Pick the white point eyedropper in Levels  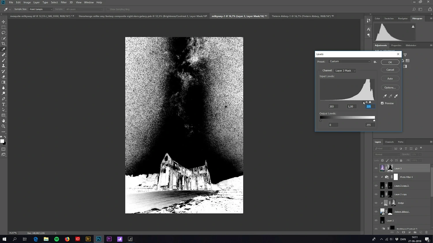tap(396, 96)
